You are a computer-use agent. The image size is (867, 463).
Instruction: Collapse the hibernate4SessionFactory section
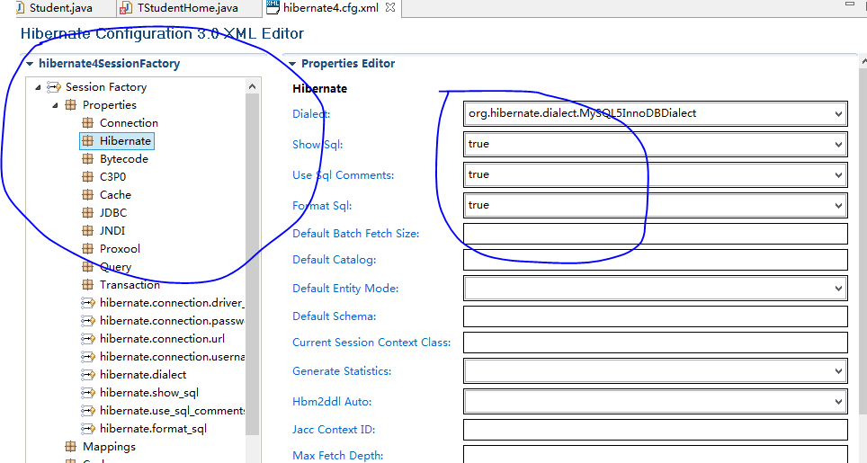(x=30, y=64)
